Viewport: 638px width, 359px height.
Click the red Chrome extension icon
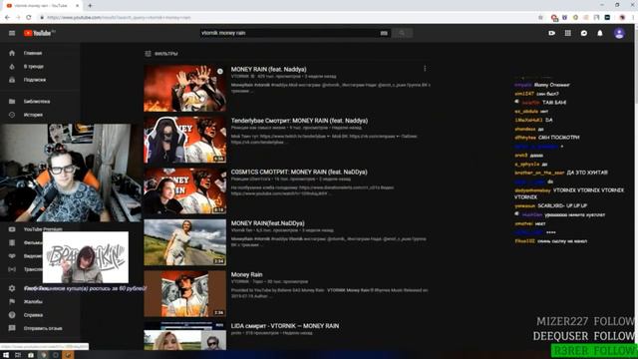click(x=554, y=18)
